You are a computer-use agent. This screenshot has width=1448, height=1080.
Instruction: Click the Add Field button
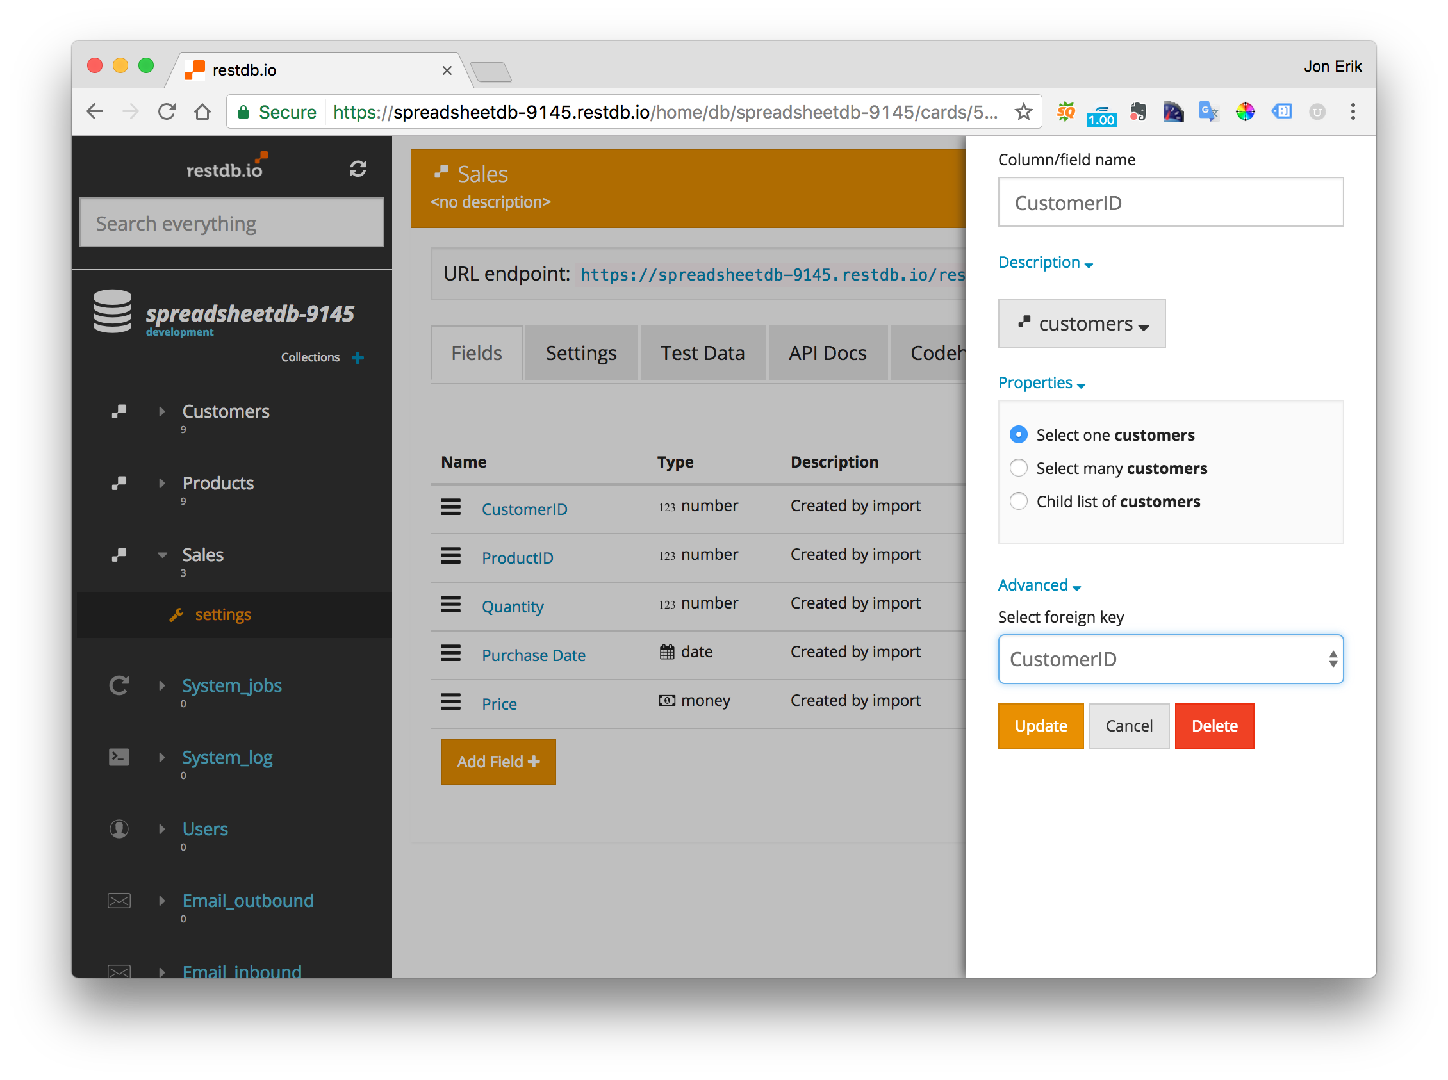click(497, 761)
